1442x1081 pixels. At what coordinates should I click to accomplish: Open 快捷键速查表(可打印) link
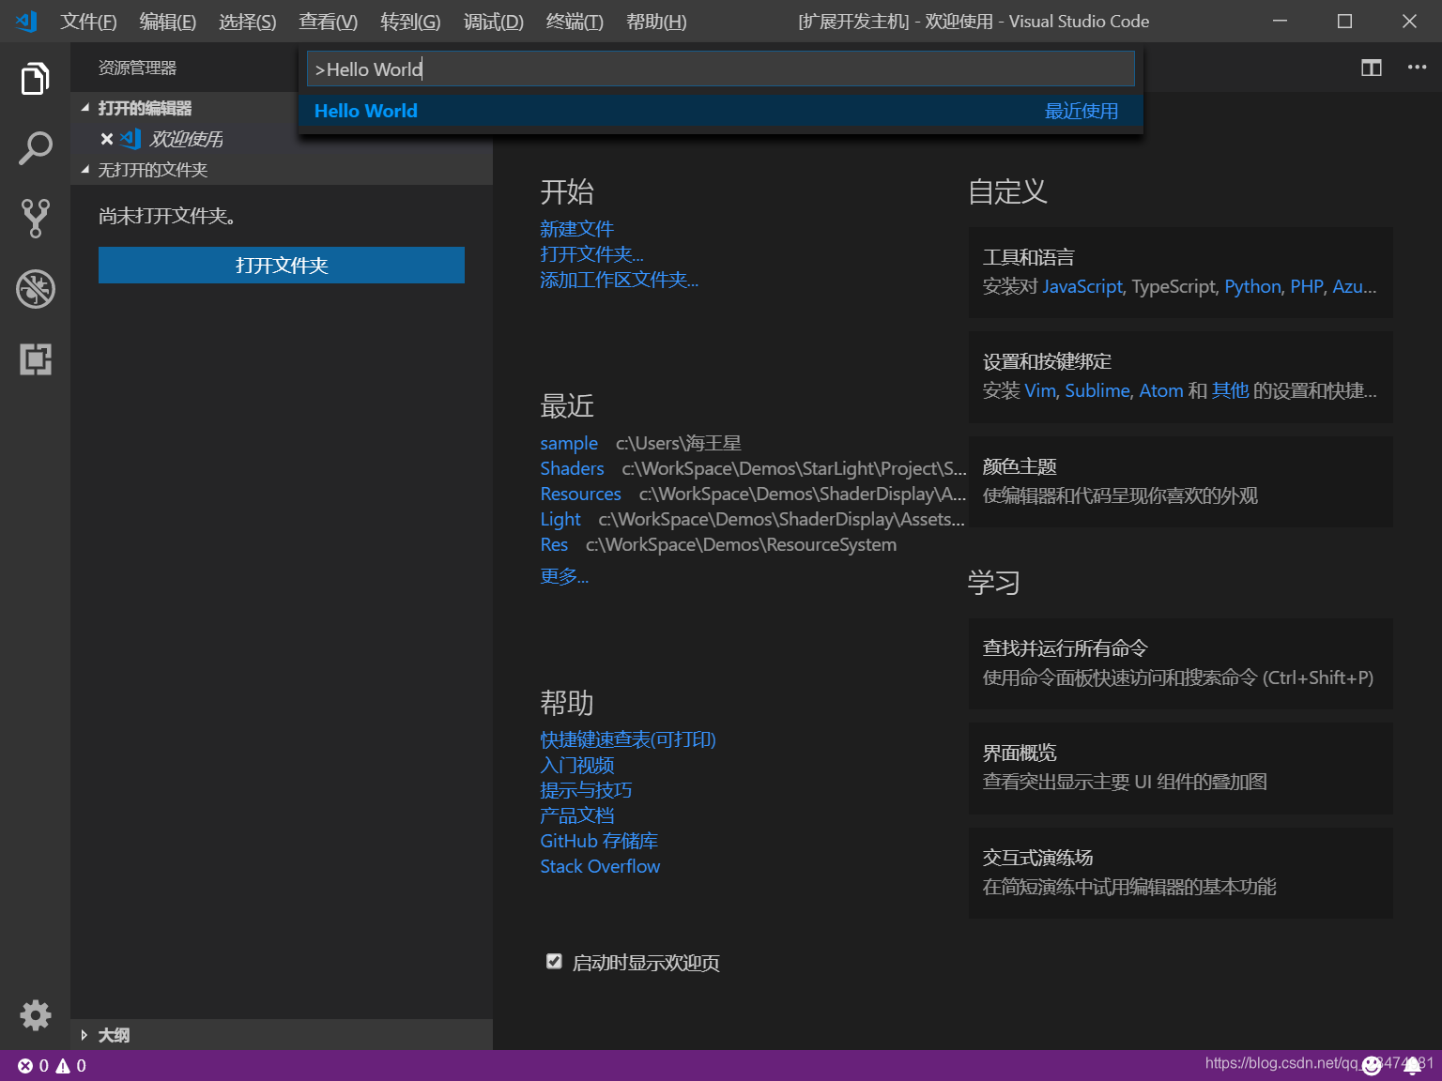point(628,739)
